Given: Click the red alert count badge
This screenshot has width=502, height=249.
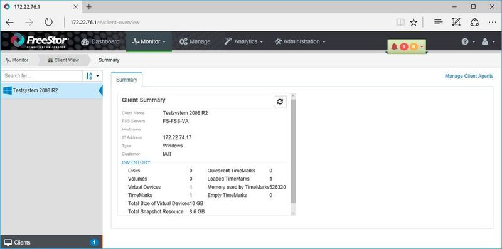Looking at the screenshot, I should [x=403, y=47].
